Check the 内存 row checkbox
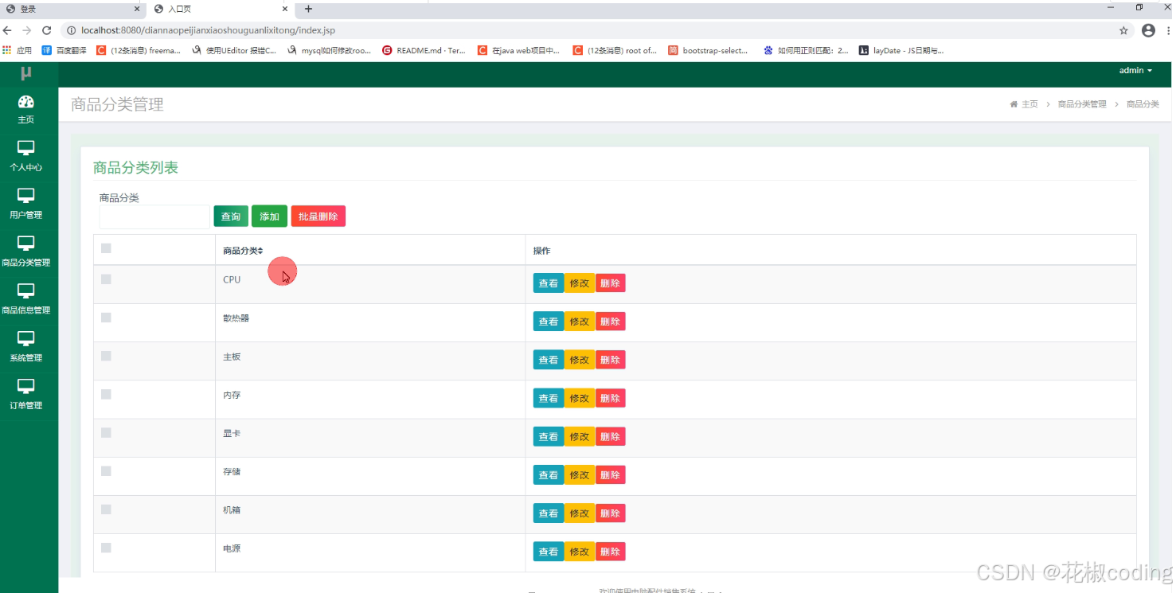Viewport: 1176px width, 593px height. tap(106, 394)
